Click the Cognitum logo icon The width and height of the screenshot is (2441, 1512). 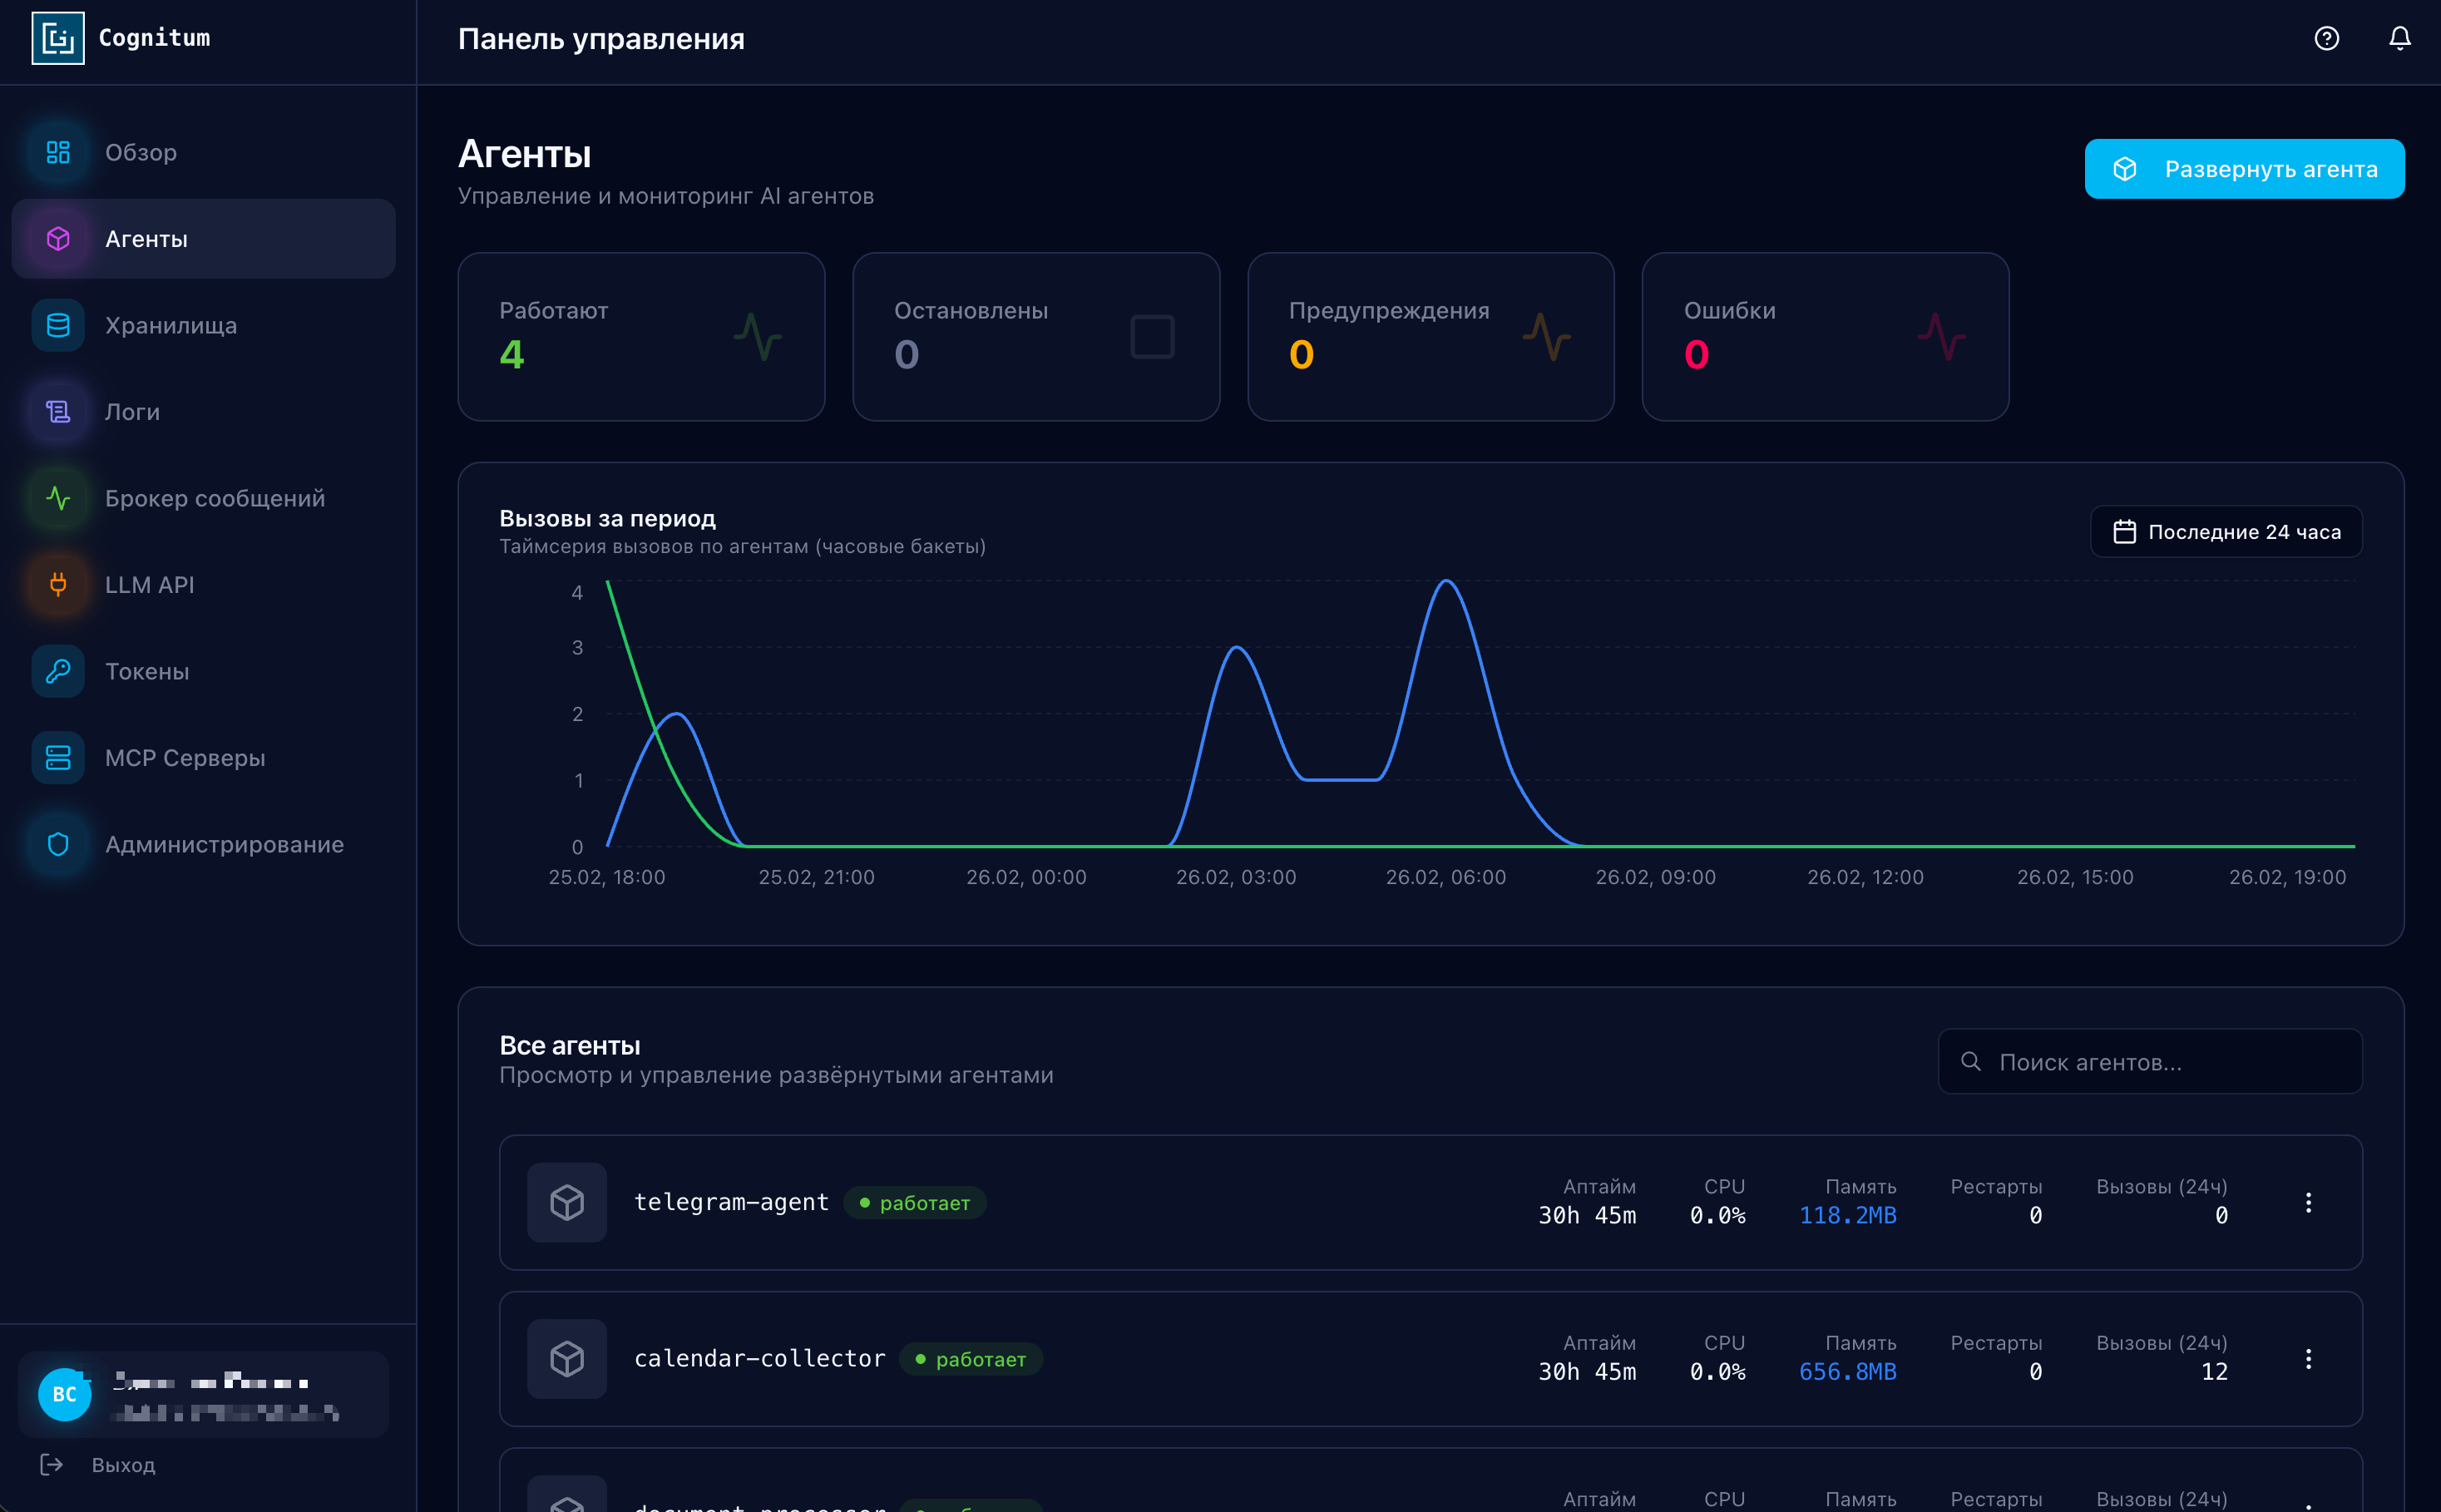[x=58, y=39]
